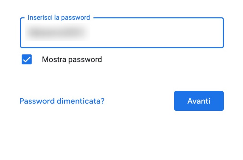The width and height of the screenshot is (243, 160).
Task: Click the Avanti button
Action: coord(199,101)
